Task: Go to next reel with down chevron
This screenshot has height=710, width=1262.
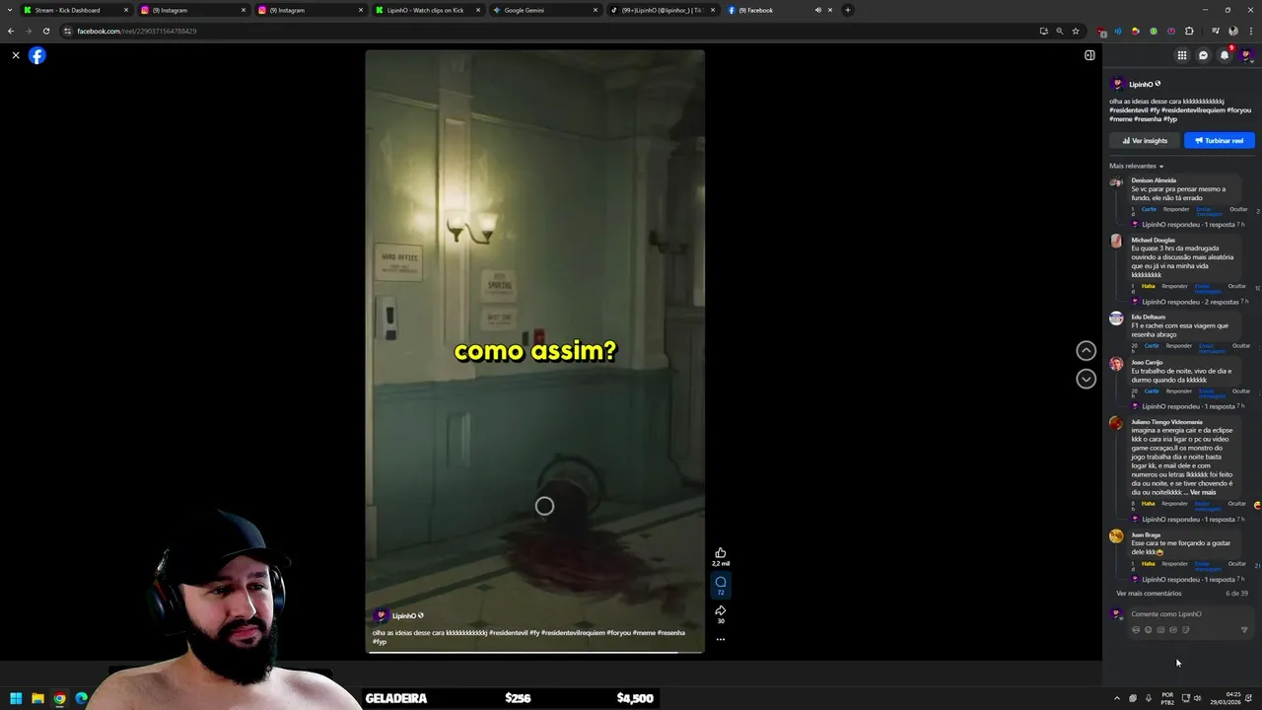Action: [1086, 379]
